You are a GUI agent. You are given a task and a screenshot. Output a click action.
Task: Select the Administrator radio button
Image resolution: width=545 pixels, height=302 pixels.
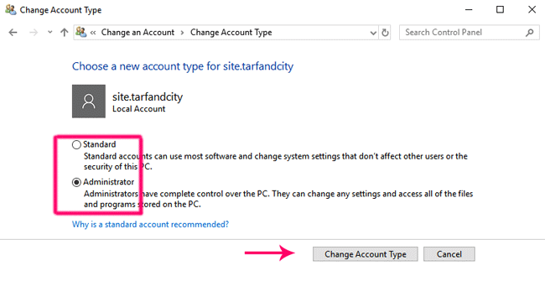[x=76, y=182]
